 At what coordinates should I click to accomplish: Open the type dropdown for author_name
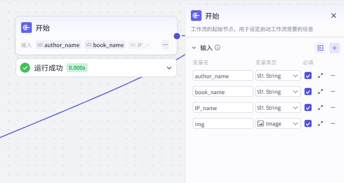278,76
